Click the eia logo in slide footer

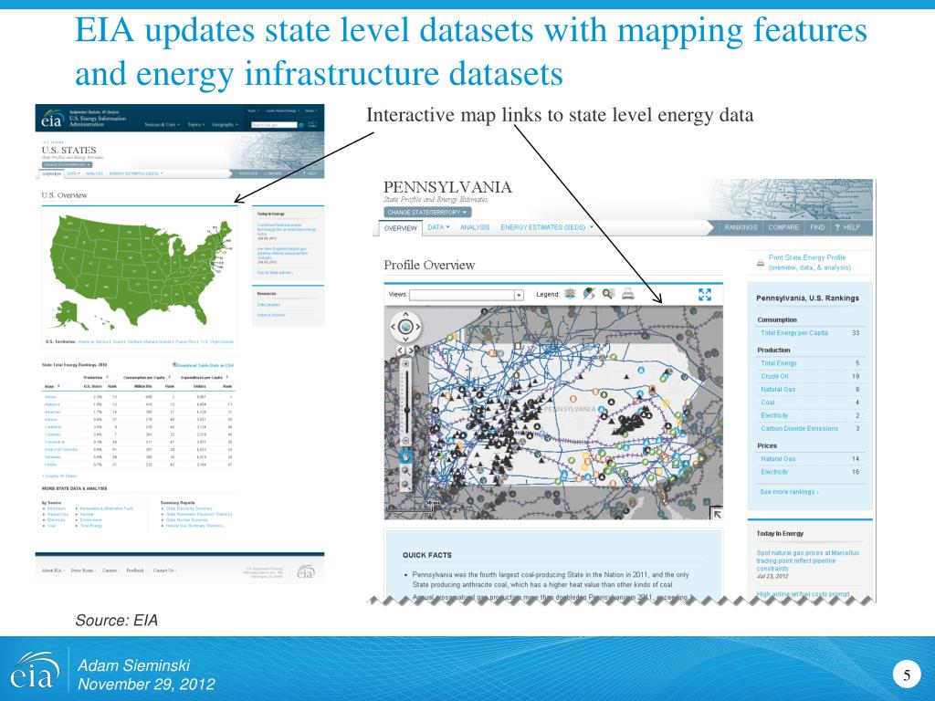point(34,671)
